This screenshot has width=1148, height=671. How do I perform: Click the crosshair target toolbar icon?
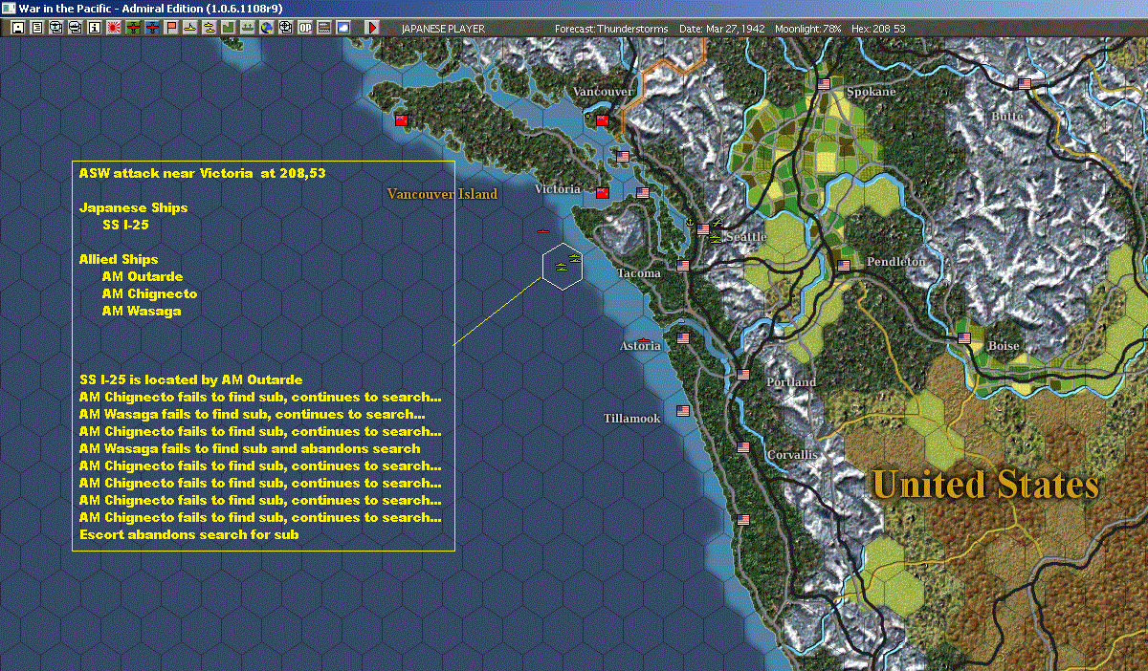point(286,28)
